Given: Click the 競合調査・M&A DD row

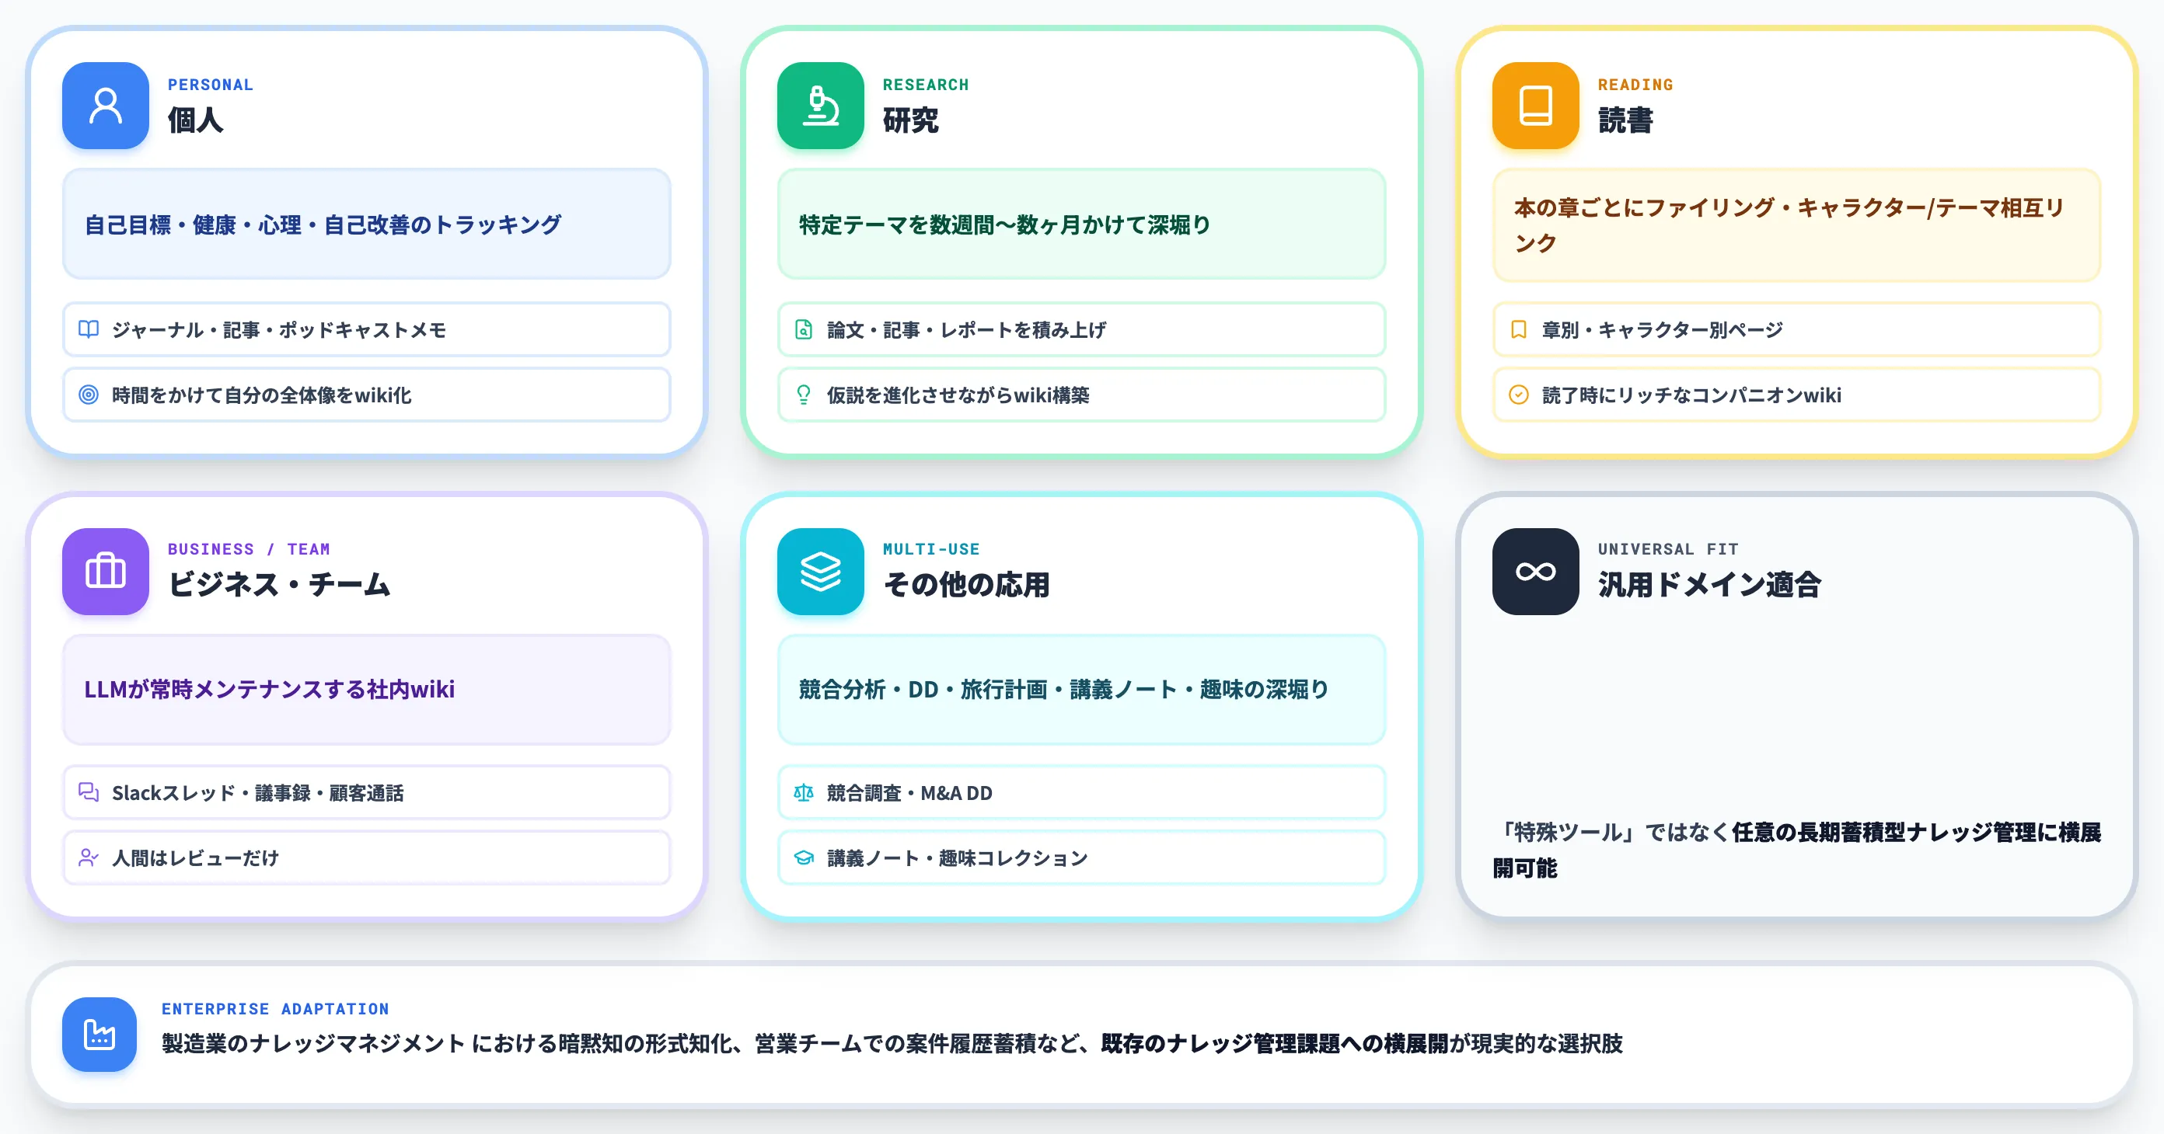Looking at the screenshot, I should (1081, 792).
